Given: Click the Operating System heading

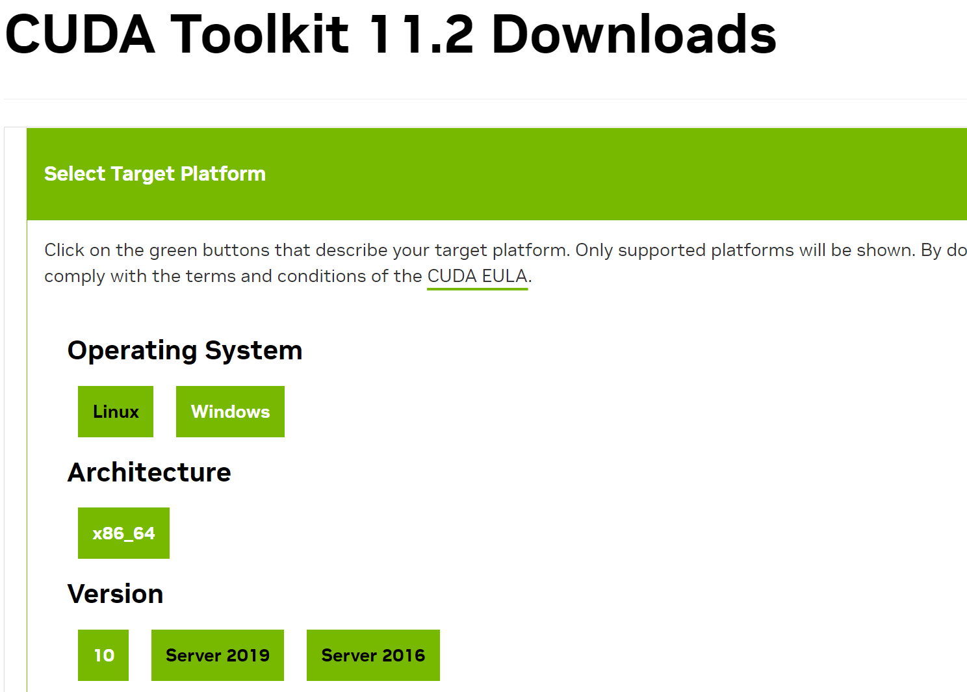Looking at the screenshot, I should [185, 350].
